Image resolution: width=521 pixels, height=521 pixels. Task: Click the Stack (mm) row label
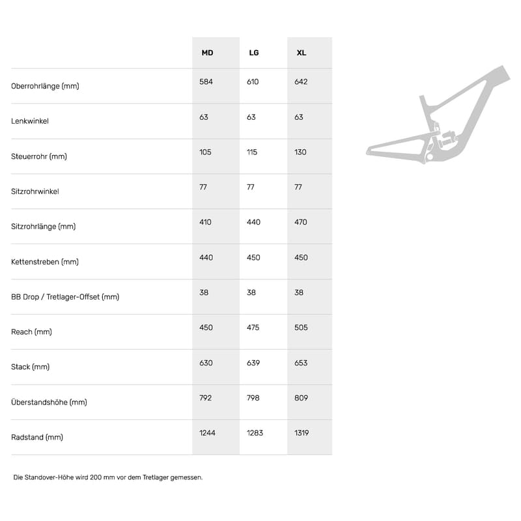pos(30,367)
